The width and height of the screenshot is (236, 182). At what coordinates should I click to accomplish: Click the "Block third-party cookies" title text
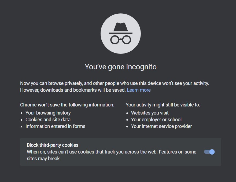53,145
